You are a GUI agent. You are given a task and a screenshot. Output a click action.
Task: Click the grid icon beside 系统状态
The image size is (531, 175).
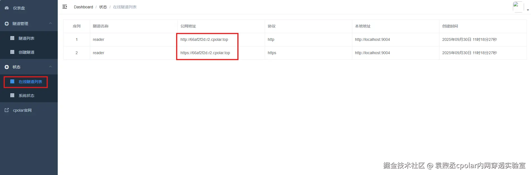(12, 95)
